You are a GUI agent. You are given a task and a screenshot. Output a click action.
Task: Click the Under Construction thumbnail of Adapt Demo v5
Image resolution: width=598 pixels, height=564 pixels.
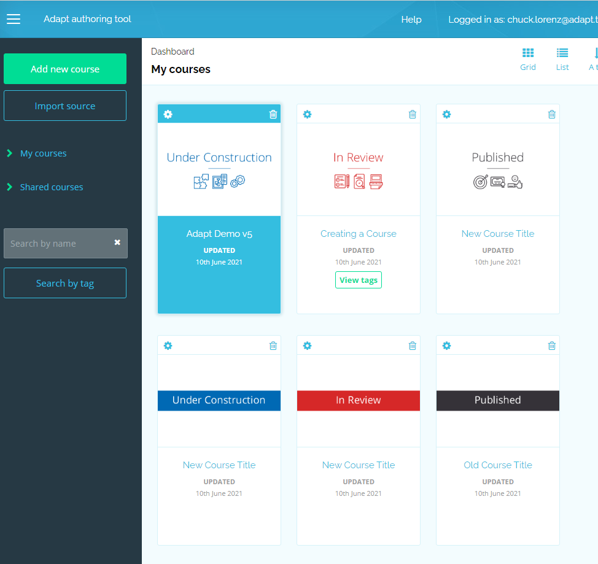219,169
